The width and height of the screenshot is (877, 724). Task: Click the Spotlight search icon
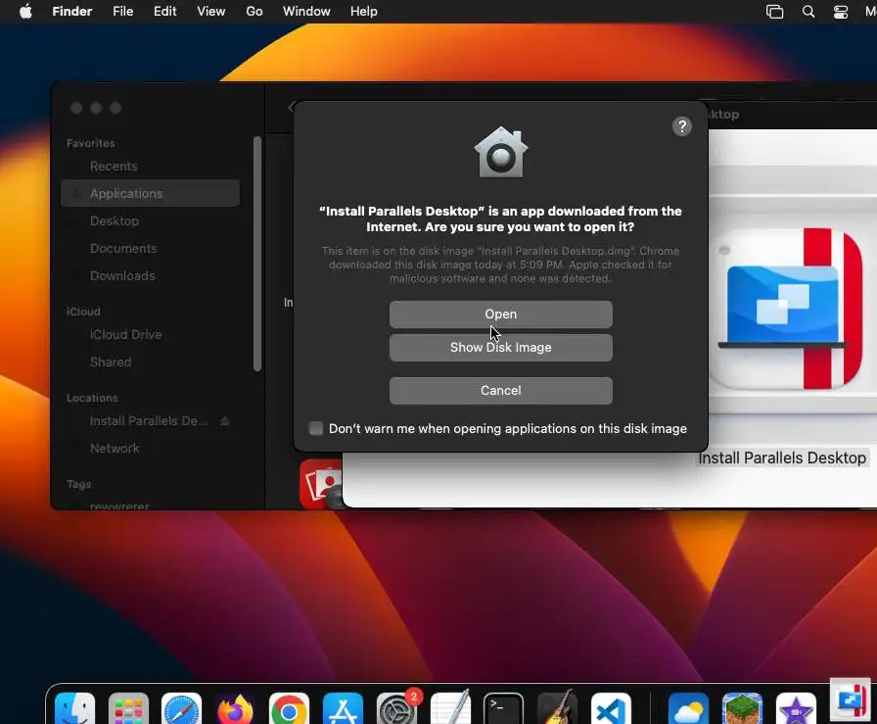pyautogui.click(x=808, y=11)
